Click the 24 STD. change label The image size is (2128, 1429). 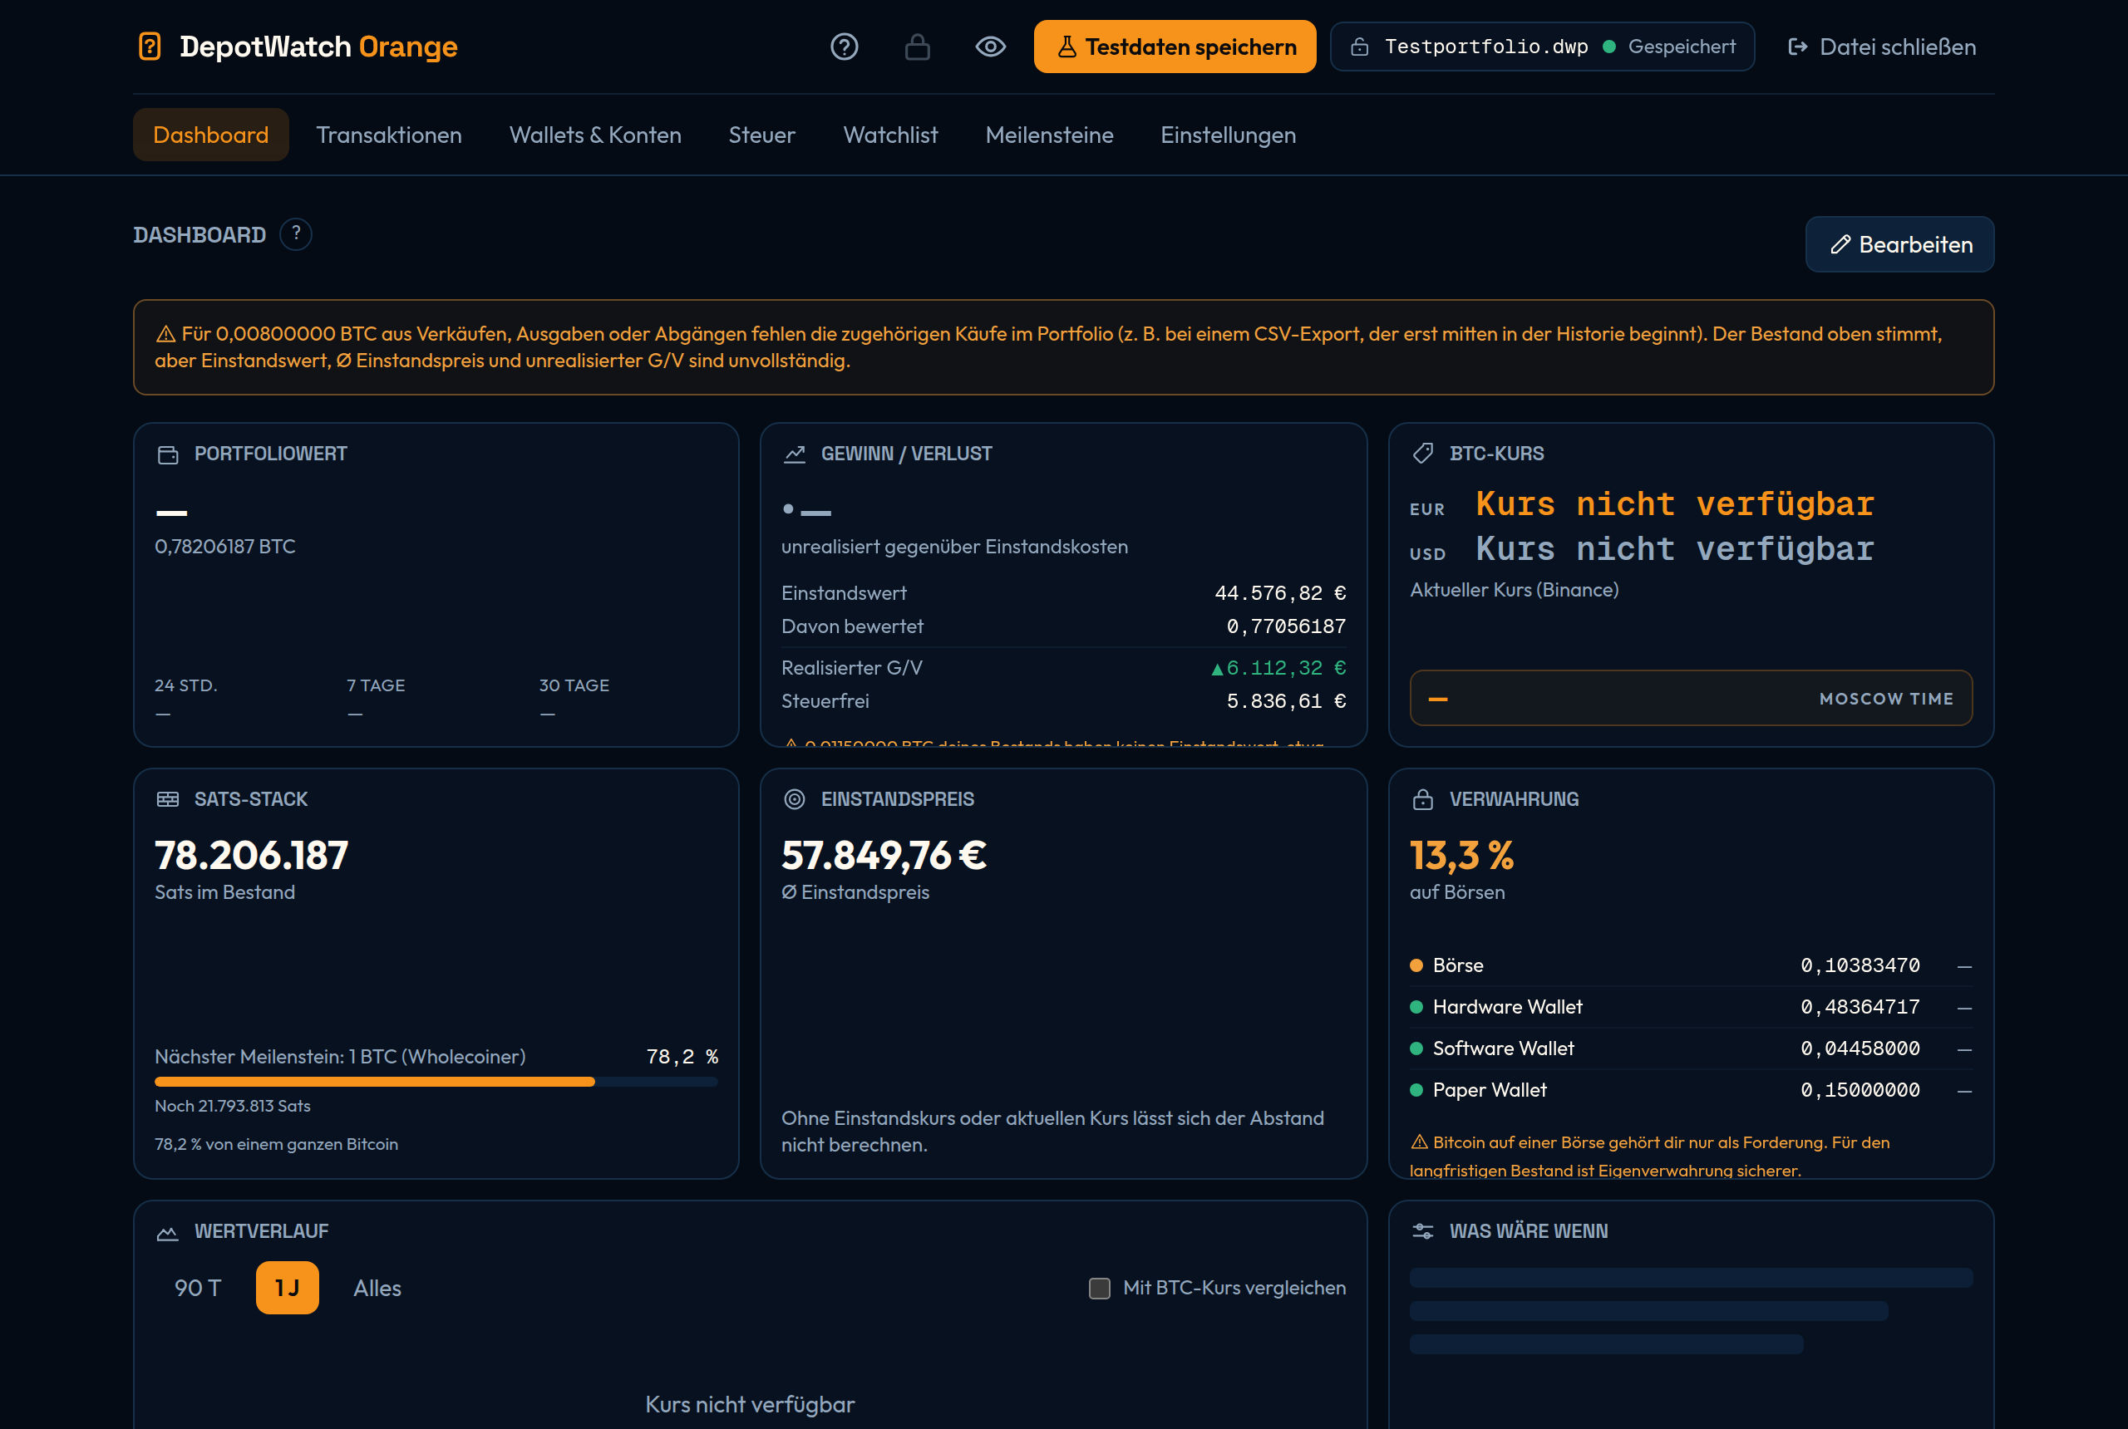[x=186, y=685]
